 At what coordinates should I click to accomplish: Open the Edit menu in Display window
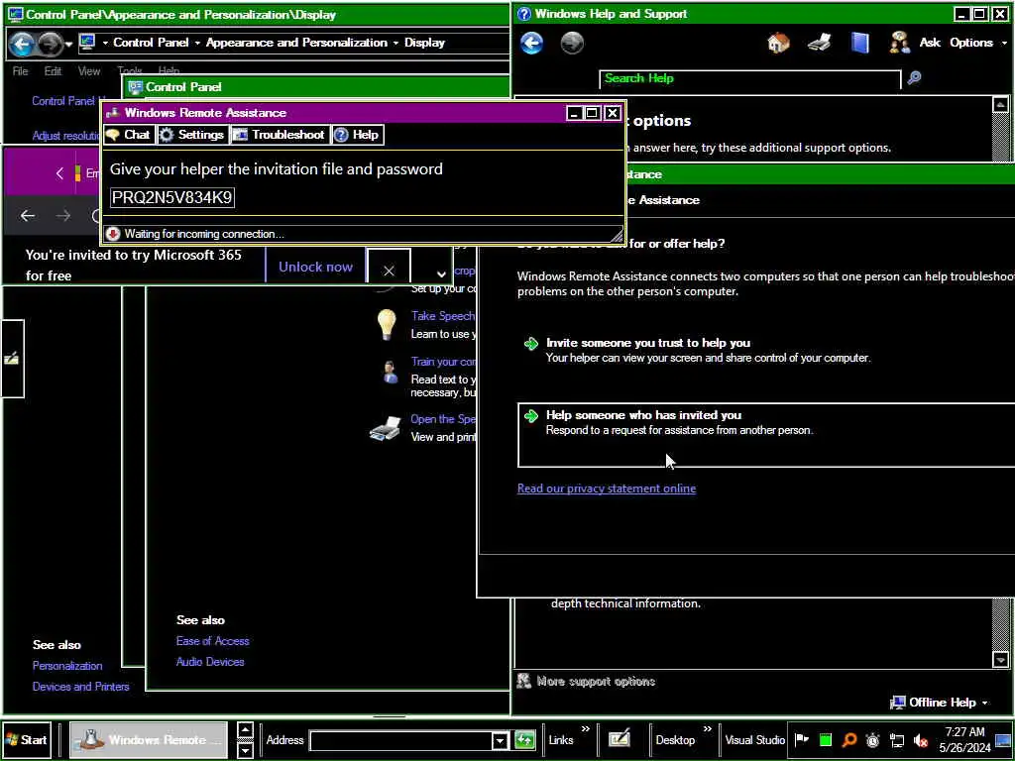(53, 71)
